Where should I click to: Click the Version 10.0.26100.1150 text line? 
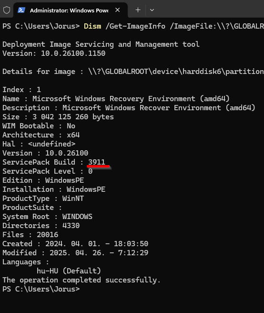54,53
